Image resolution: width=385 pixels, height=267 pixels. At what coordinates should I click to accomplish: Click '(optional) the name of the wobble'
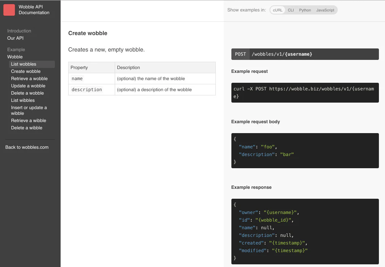(x=151, y=79)
